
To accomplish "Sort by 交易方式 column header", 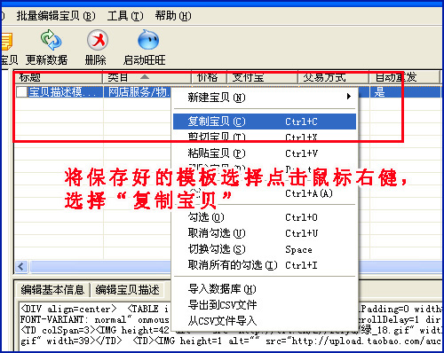I will [334, 77].
